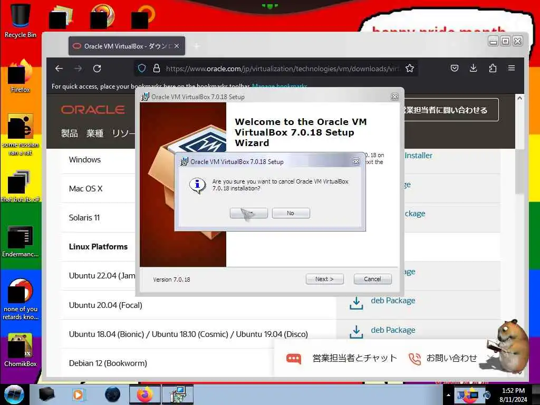The width and height of the screenshot is (540, 405).
Task: Click deb Package link for Ubuntu 20.04
Action: (393, 301)
